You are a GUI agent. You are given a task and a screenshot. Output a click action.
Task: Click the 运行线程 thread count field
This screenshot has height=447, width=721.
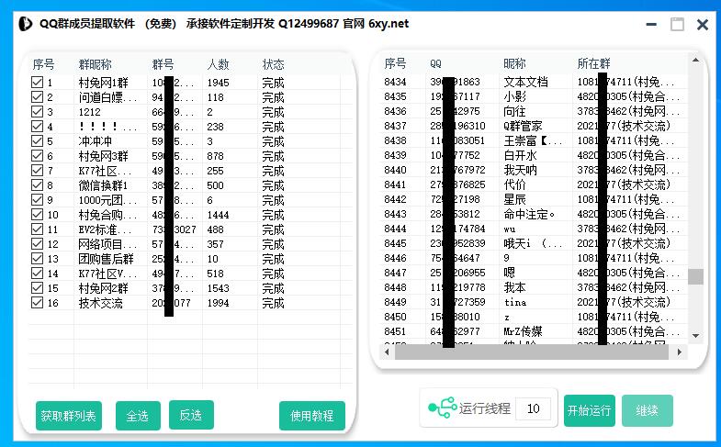(533, 408)
